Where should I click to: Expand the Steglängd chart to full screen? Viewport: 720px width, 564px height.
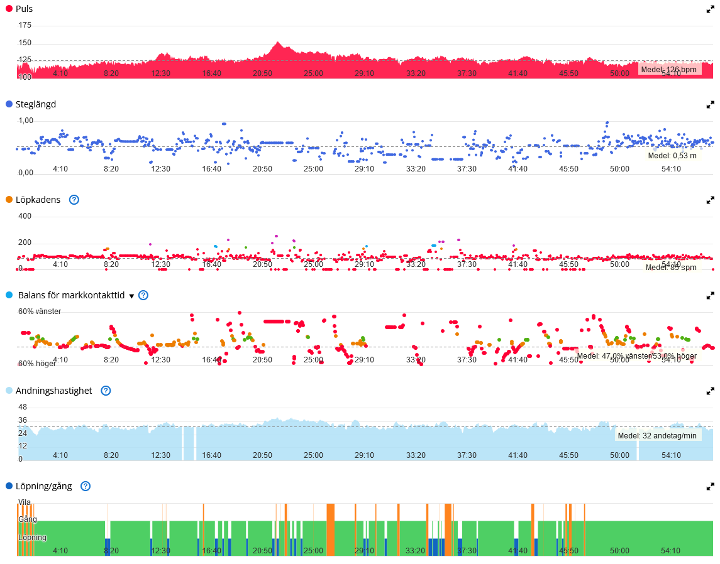[x=710, y=104]
